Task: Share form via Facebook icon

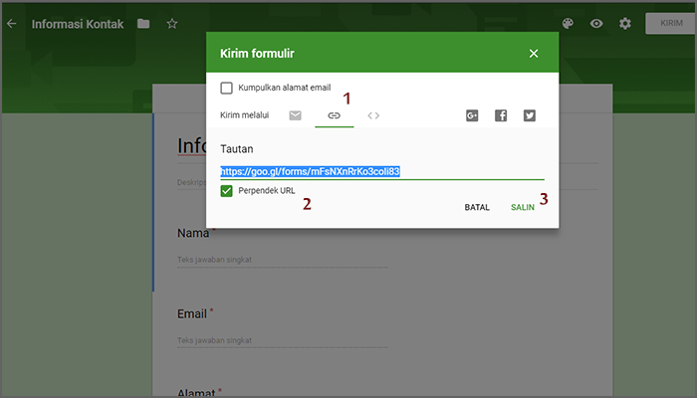Action: pos(501,115)
